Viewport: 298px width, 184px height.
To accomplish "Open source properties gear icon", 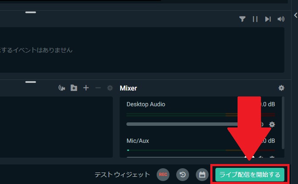I will tap(110, 88).
